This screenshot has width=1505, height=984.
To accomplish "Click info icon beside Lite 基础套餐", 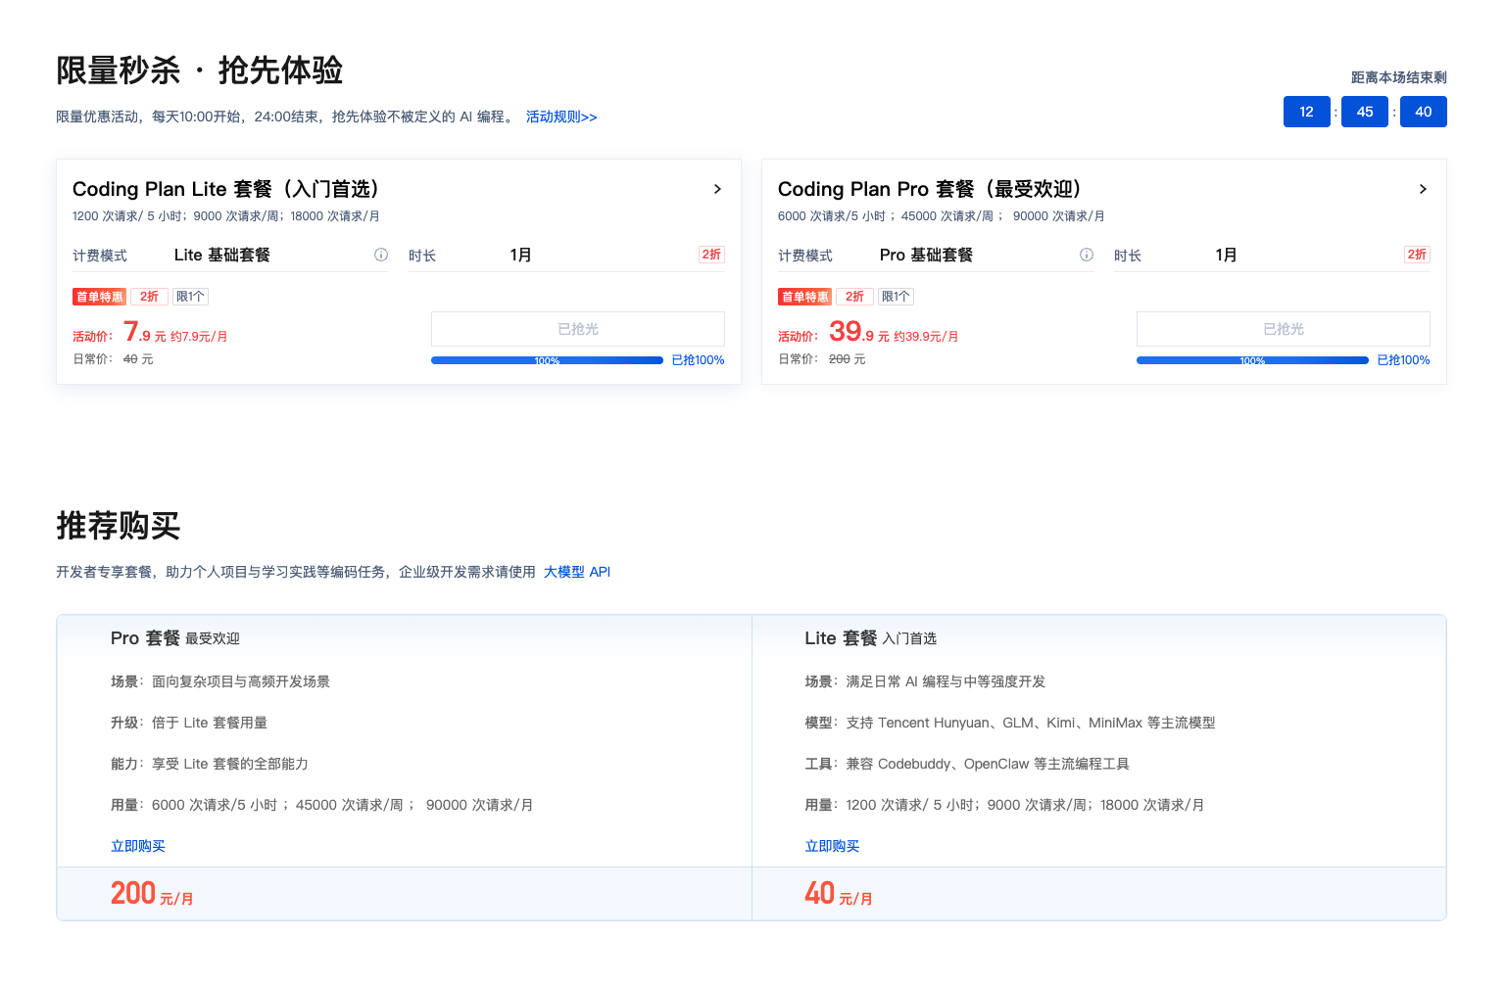I will click(x=381, y=255).
